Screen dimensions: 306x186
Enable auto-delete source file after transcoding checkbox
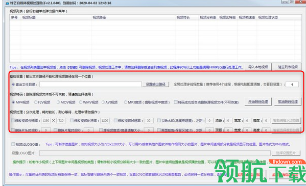[176, 102]
